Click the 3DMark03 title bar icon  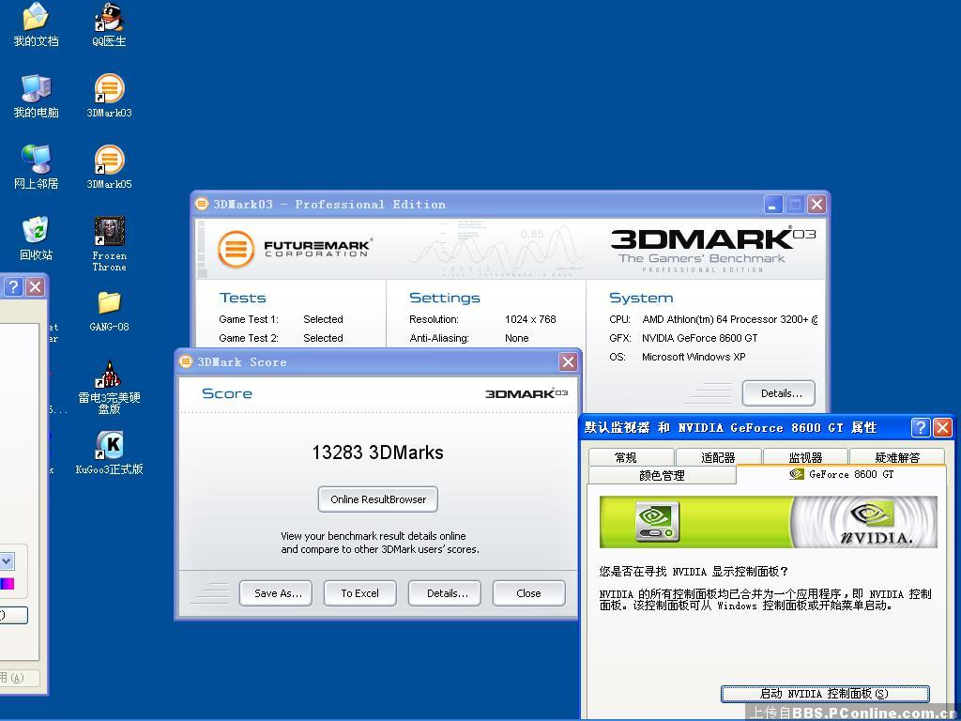[x=202, y=204]
